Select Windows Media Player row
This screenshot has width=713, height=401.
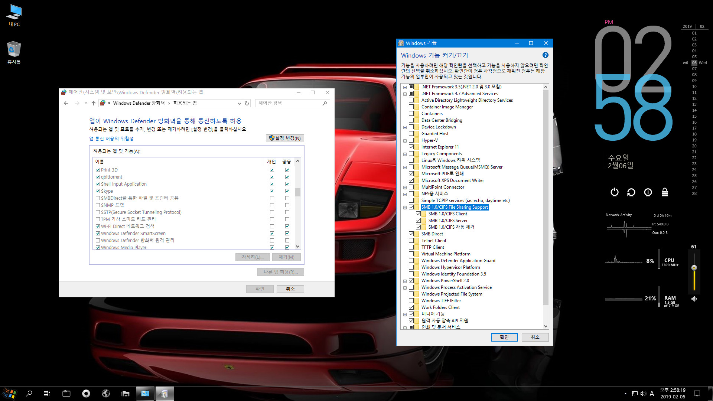[193, 247]
